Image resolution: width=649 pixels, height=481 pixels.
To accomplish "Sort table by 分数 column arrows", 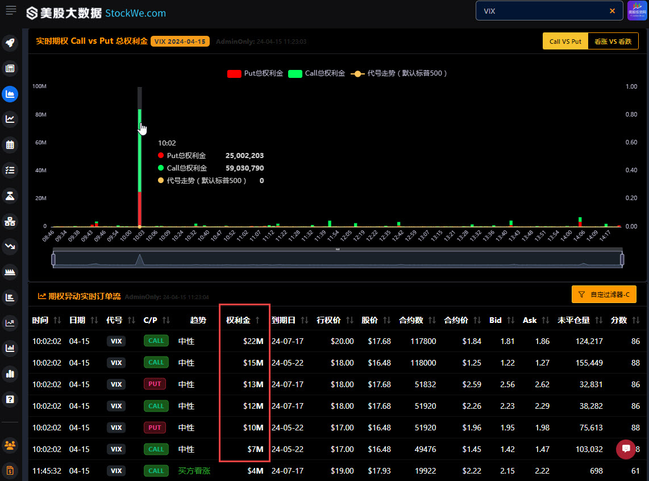I will (x=636, y=320).
